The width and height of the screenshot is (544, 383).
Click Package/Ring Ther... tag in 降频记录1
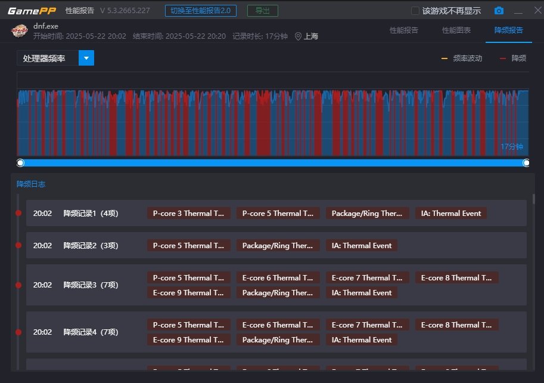click(367, 213)
